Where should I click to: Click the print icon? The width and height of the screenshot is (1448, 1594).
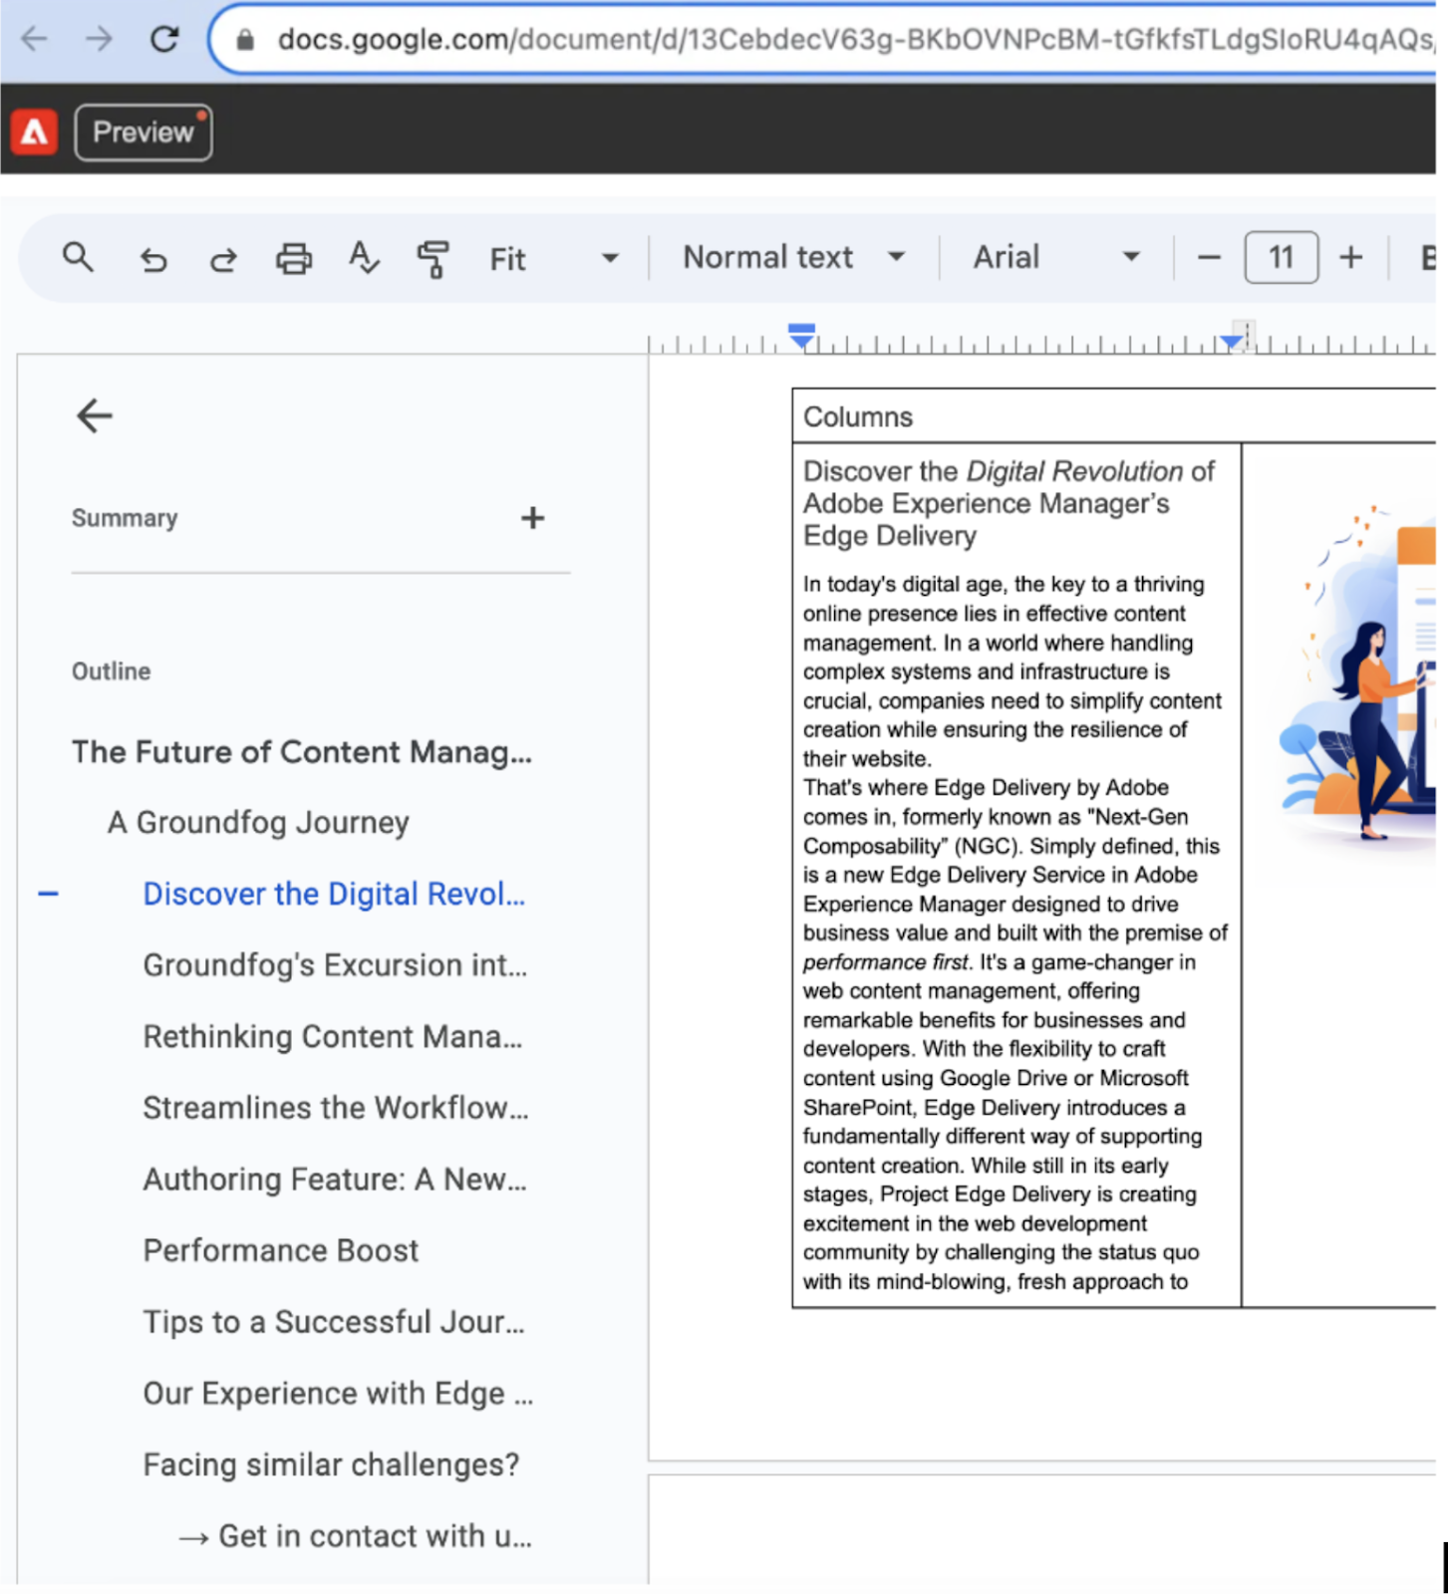click(293, 259)
